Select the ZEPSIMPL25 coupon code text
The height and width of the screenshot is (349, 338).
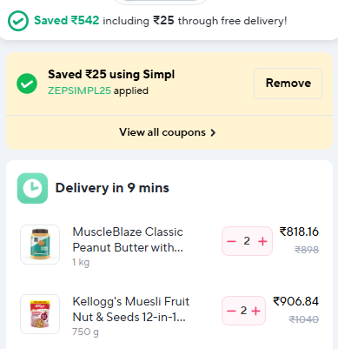(79, 91)
